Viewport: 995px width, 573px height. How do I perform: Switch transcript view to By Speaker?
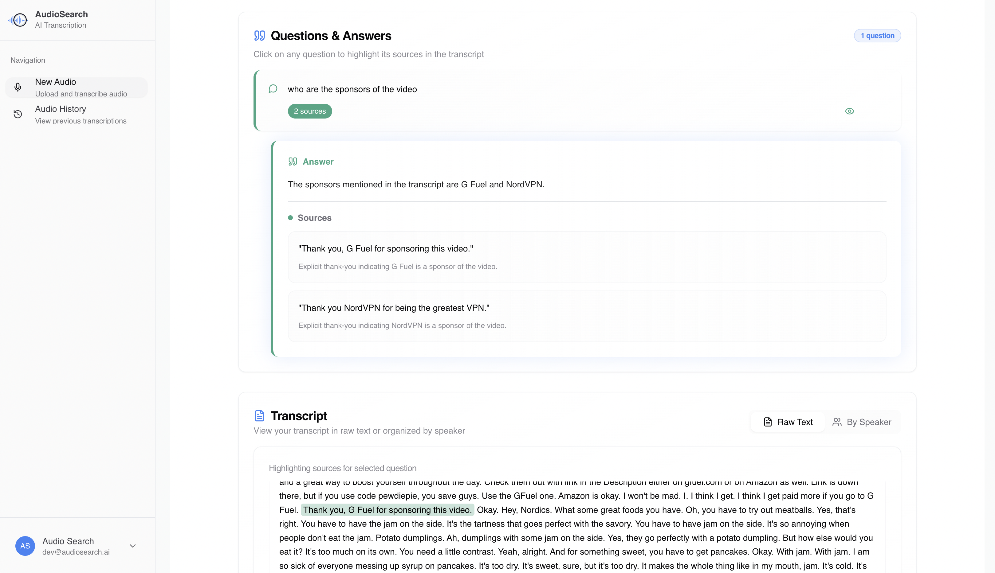pyautogui.click(x=862, y=422)
